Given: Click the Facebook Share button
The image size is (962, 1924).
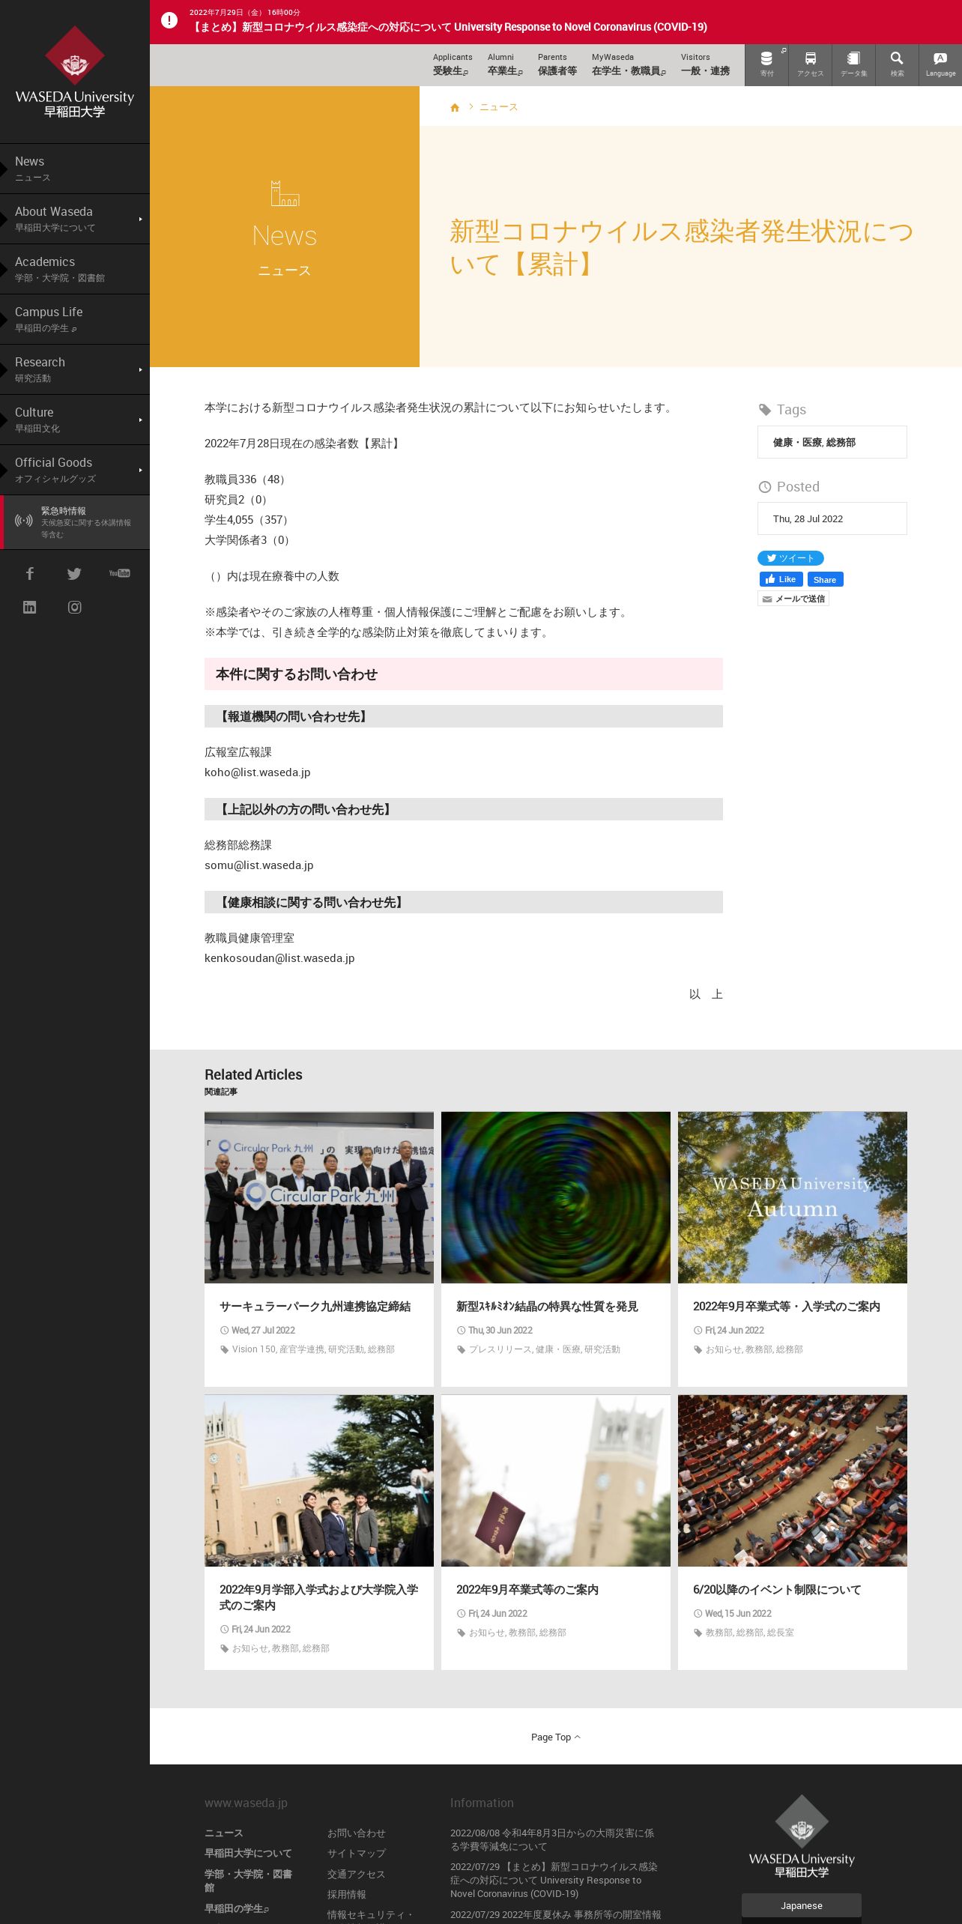Looking at the screenshot, I should (x=825, y=579).
